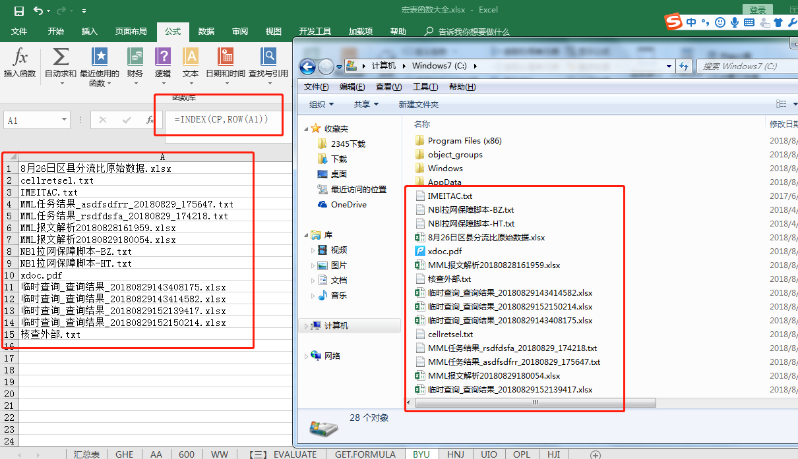Open the Explorer Tools (工具) menu
The image size is (798, 459).
point(425,87)
